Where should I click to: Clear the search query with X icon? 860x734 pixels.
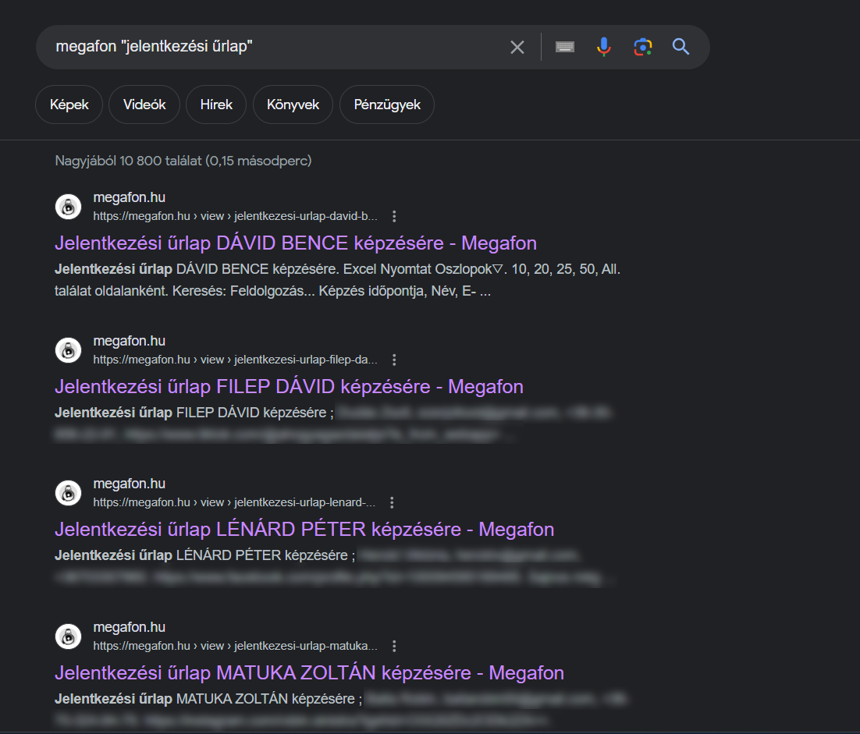click(517, 48)
